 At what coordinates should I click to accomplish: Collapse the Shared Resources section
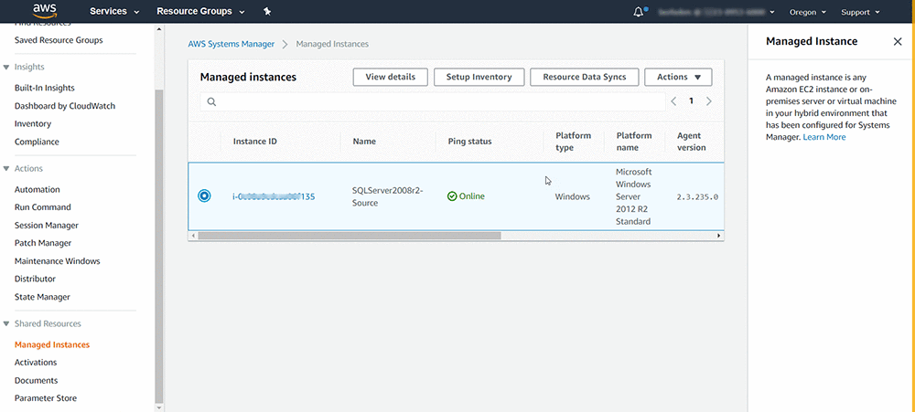[x=7, y=323]
